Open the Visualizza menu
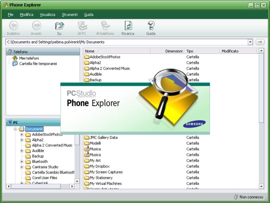Viewport: 270px width, 203px height. tap(48, 15)
